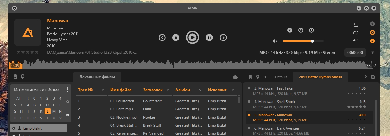Open Альбом column filter dropdown

point(200,90)
